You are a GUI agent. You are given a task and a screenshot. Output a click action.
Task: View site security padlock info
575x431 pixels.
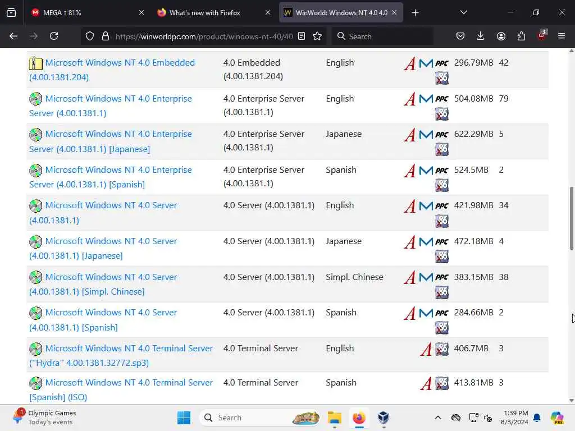click(x=105, y=36)
